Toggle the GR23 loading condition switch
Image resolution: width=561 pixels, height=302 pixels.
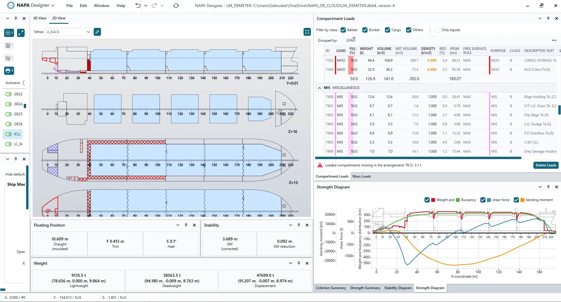pos(9,94)
